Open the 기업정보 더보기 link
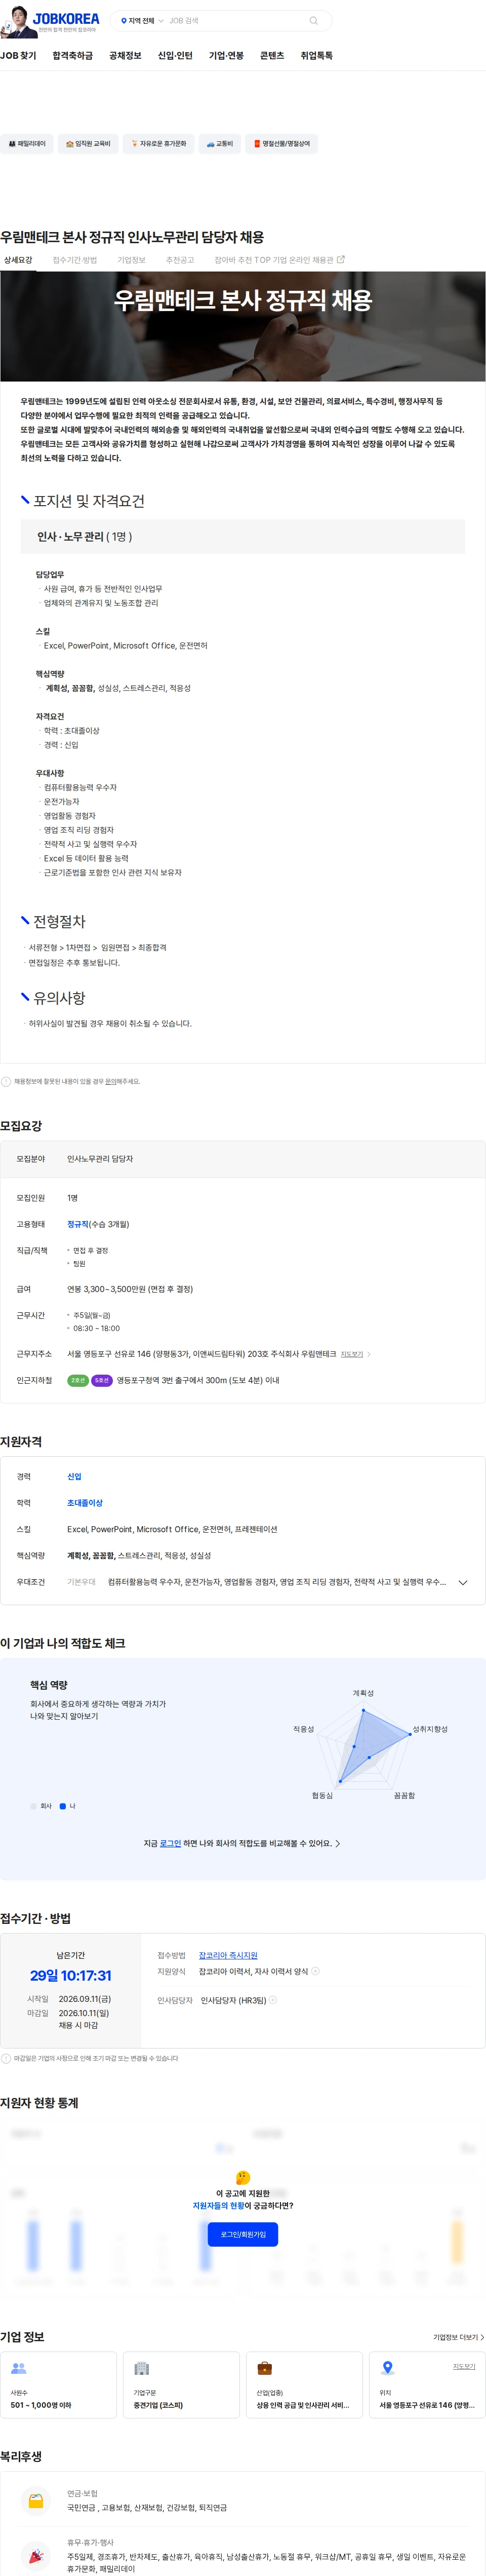 [x=458, y=2337]
